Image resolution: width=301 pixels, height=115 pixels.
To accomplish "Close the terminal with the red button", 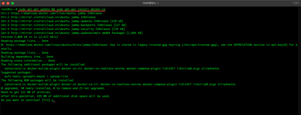I will tap(3, 3).
